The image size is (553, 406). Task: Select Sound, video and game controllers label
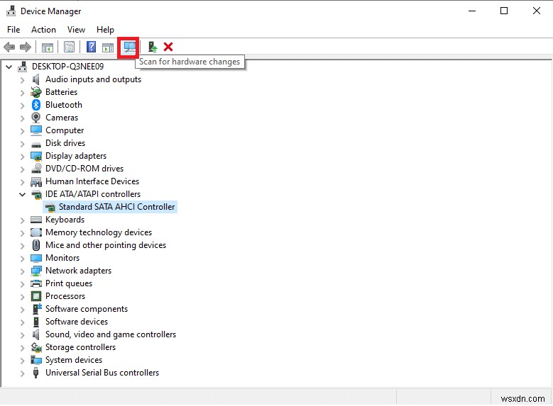click(x=111, y=334)
